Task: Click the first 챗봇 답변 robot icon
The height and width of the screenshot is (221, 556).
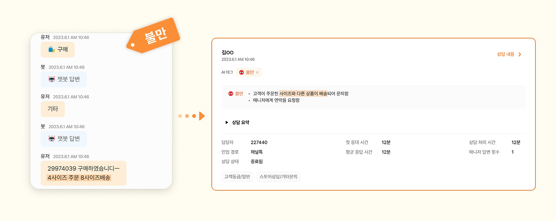Action: (52, 79)
